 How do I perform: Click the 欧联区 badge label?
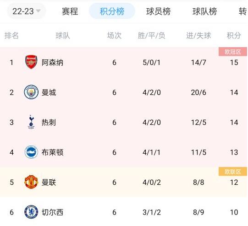[233, 172]
